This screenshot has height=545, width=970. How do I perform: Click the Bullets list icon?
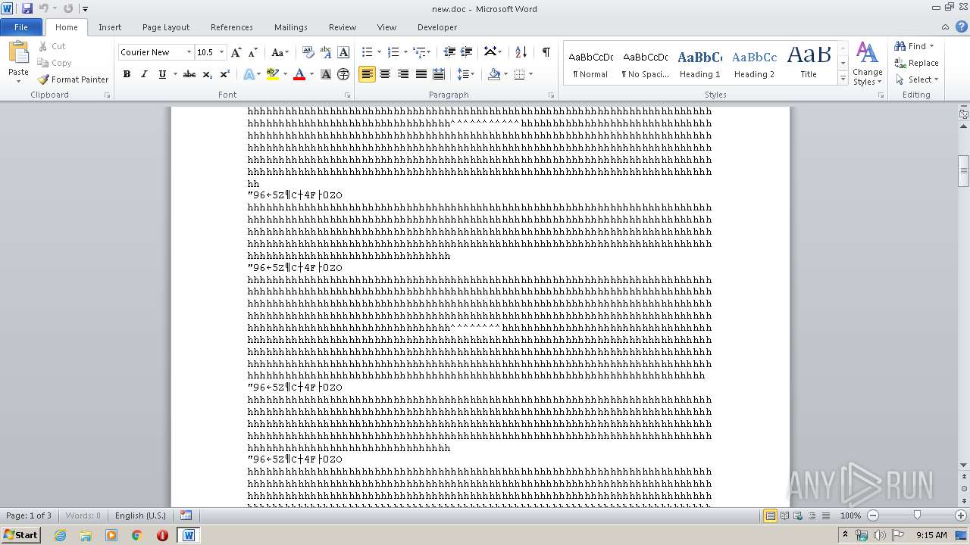coord(367,52)
